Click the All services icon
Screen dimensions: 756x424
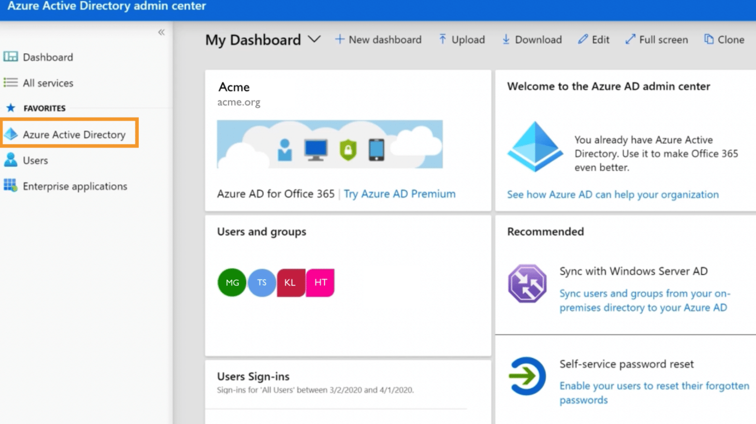click(x=10, y=83)
